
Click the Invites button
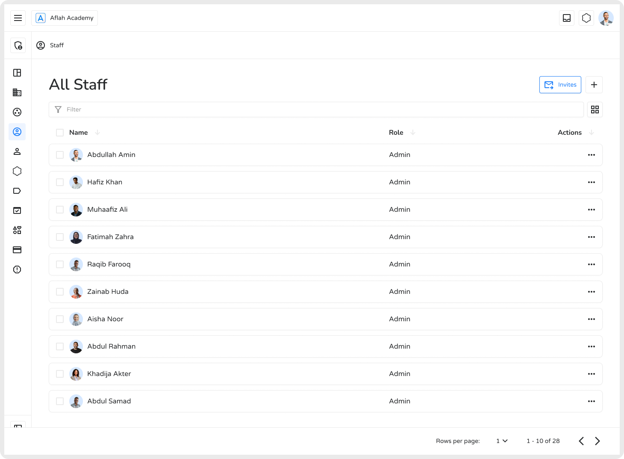(560, 85)
